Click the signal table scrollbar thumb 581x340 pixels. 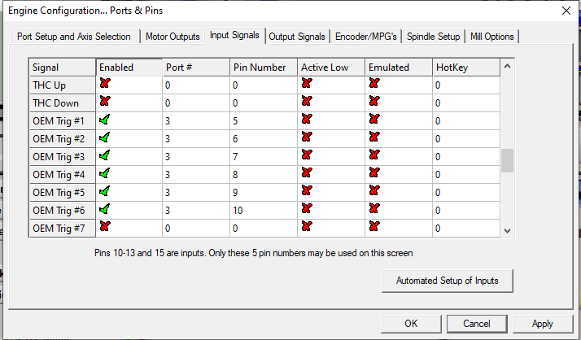(507, 161)
